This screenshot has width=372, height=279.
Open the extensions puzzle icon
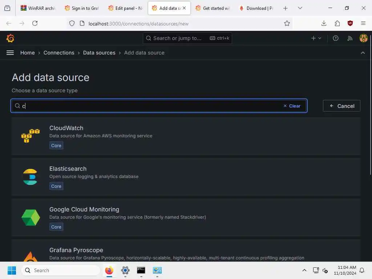337,23
